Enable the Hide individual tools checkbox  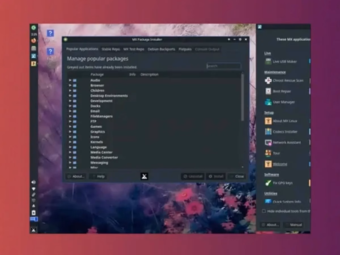[x=263, y=211]
